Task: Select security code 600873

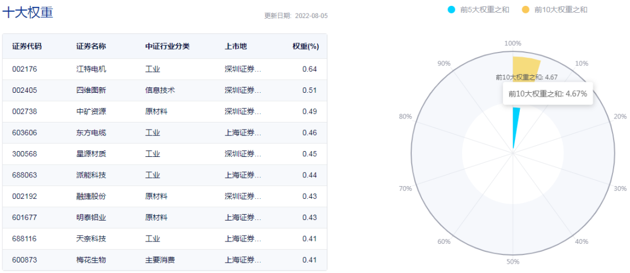Action: pos(24,260)
